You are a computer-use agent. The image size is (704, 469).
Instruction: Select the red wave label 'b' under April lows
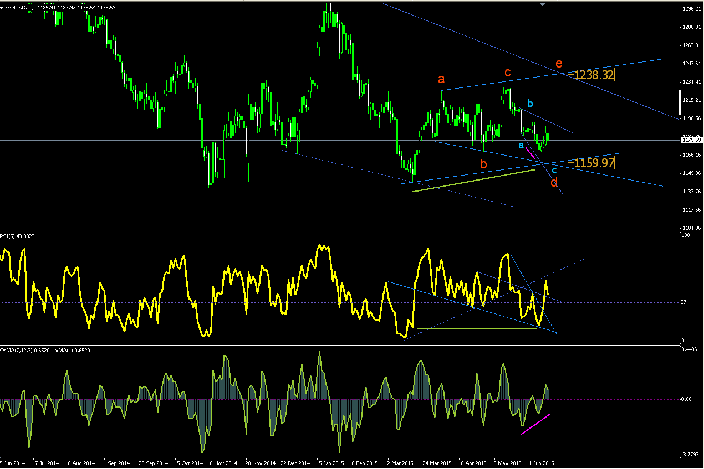(x=483, y=163)
